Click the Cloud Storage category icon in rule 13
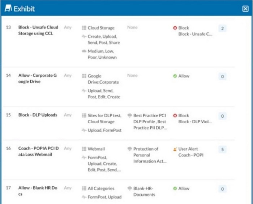This screenshot has height=204, width=253. point(84,28)
